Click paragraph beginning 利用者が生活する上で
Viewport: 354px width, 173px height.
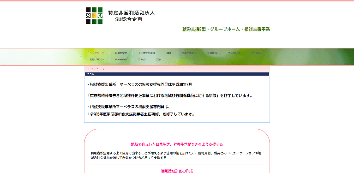click(x=176, y=155)
